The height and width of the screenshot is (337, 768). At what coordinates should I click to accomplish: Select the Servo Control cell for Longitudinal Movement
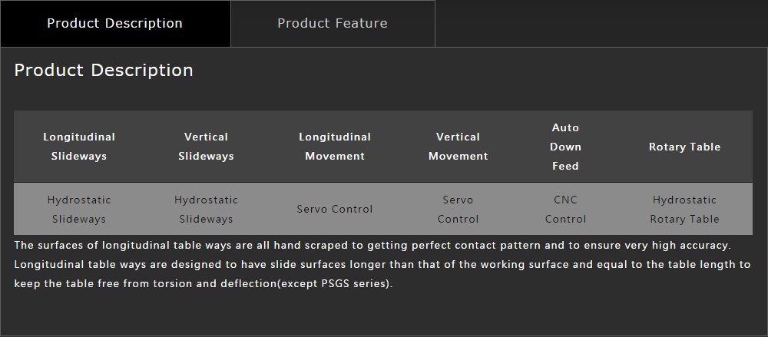[x=335, y=209]
